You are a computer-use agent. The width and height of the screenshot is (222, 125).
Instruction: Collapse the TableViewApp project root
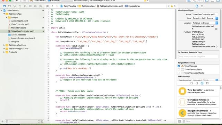(x=2, y=10)
